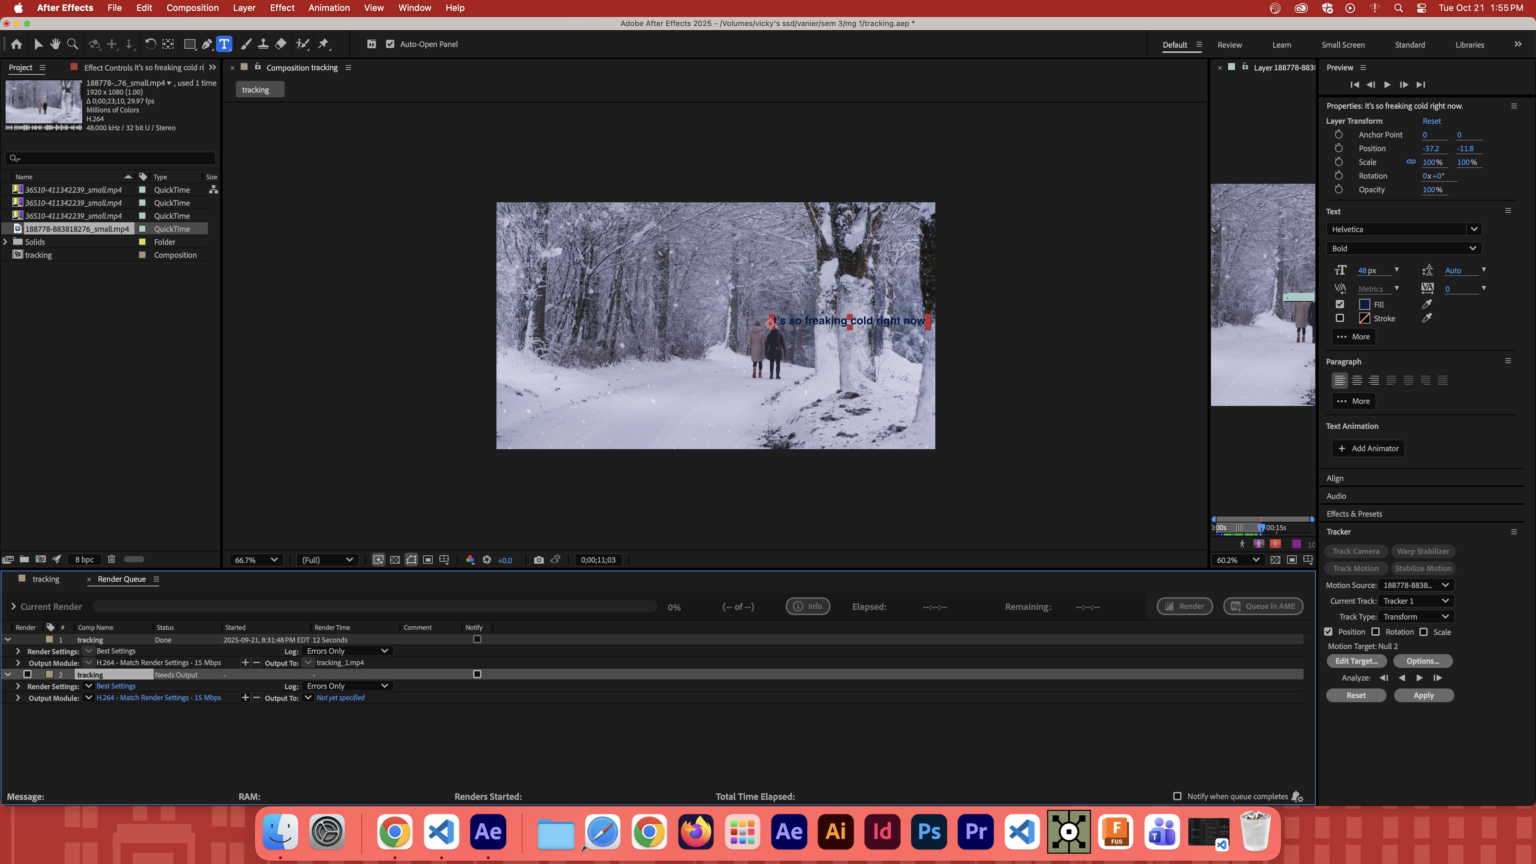Select the Hand tool
The height and width of the screenshot is (864, 1536).
tap(56, 44)
